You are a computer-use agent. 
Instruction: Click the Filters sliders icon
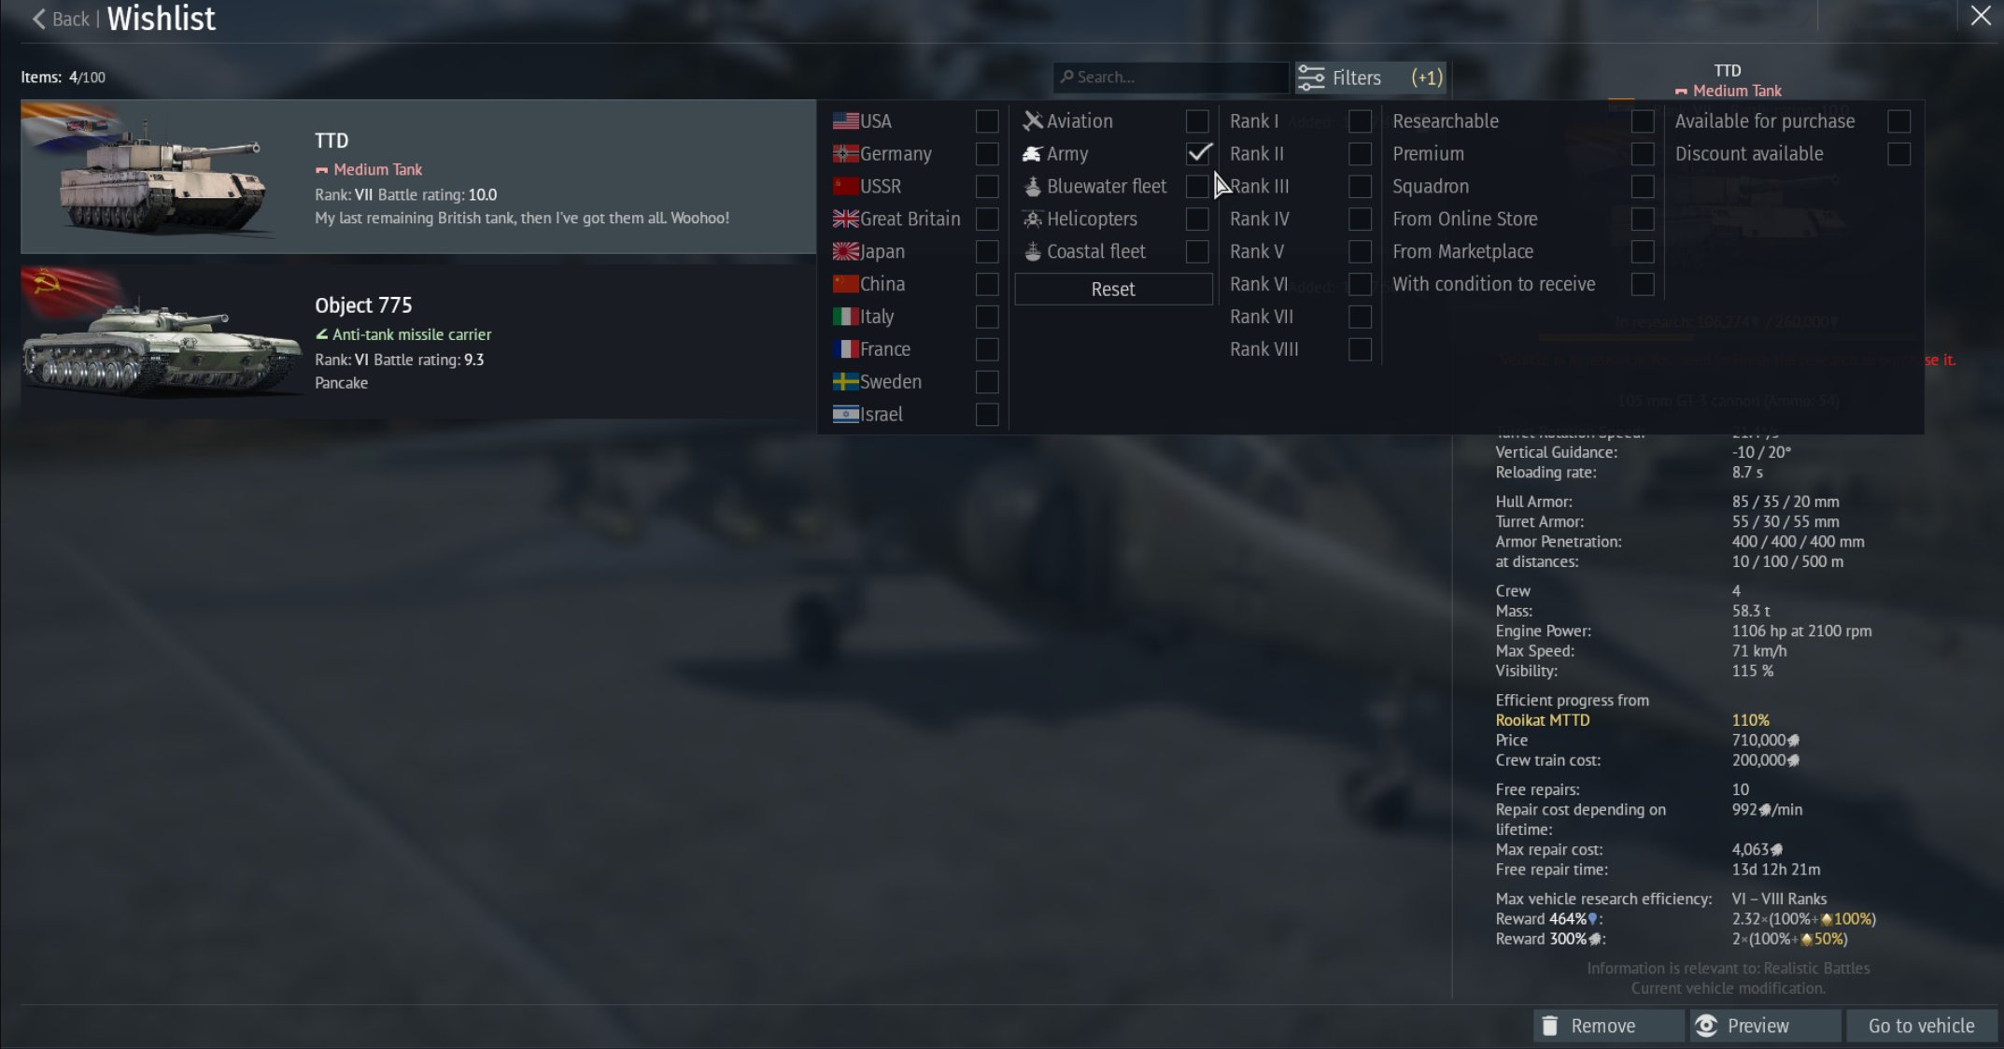(x=1311, y=78)
